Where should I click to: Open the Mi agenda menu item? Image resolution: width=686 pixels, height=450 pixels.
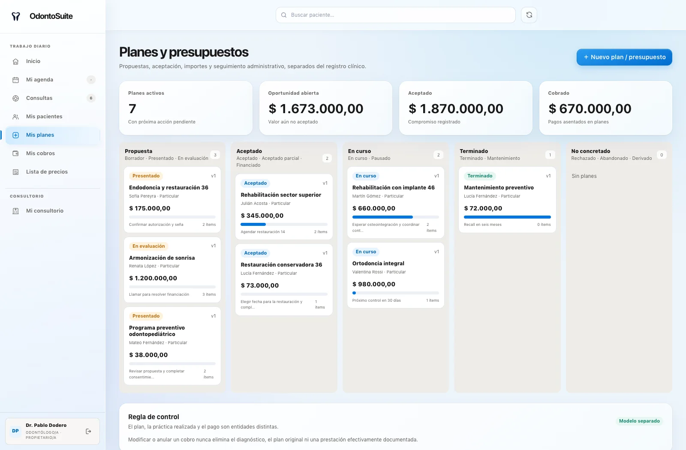pos(52,80)
